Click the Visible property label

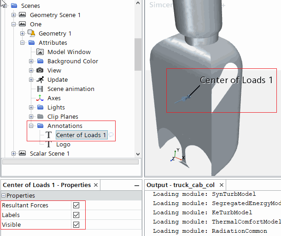[12, 224]
